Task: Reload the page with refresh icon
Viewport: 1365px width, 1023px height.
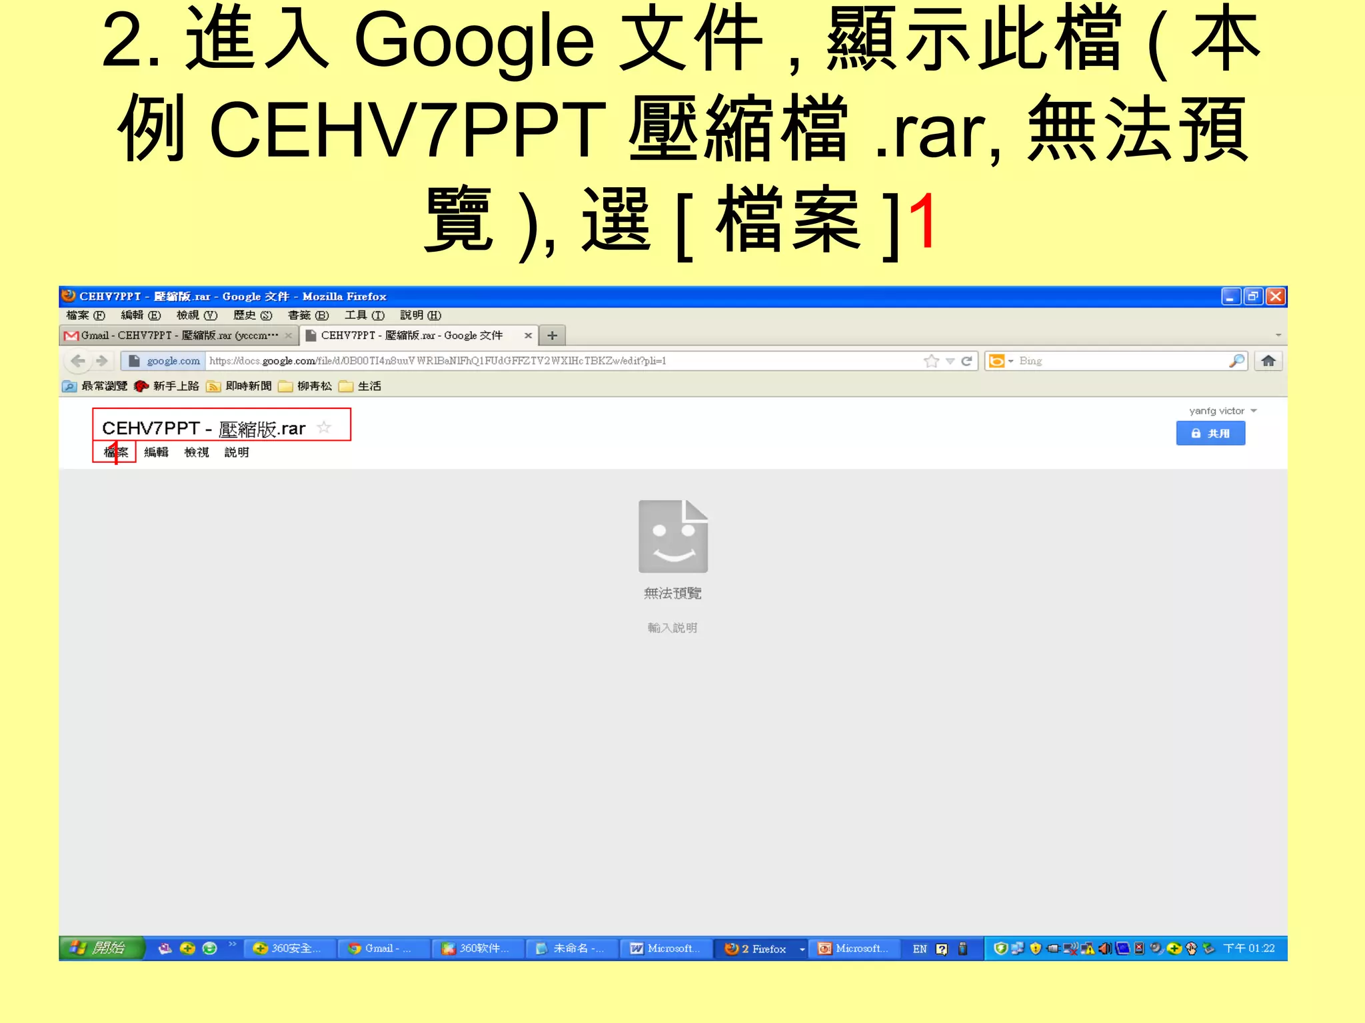Action: tap(967, 361)
